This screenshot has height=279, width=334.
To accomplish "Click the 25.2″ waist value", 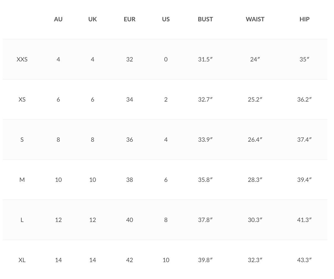I will (x=255, y=99).
